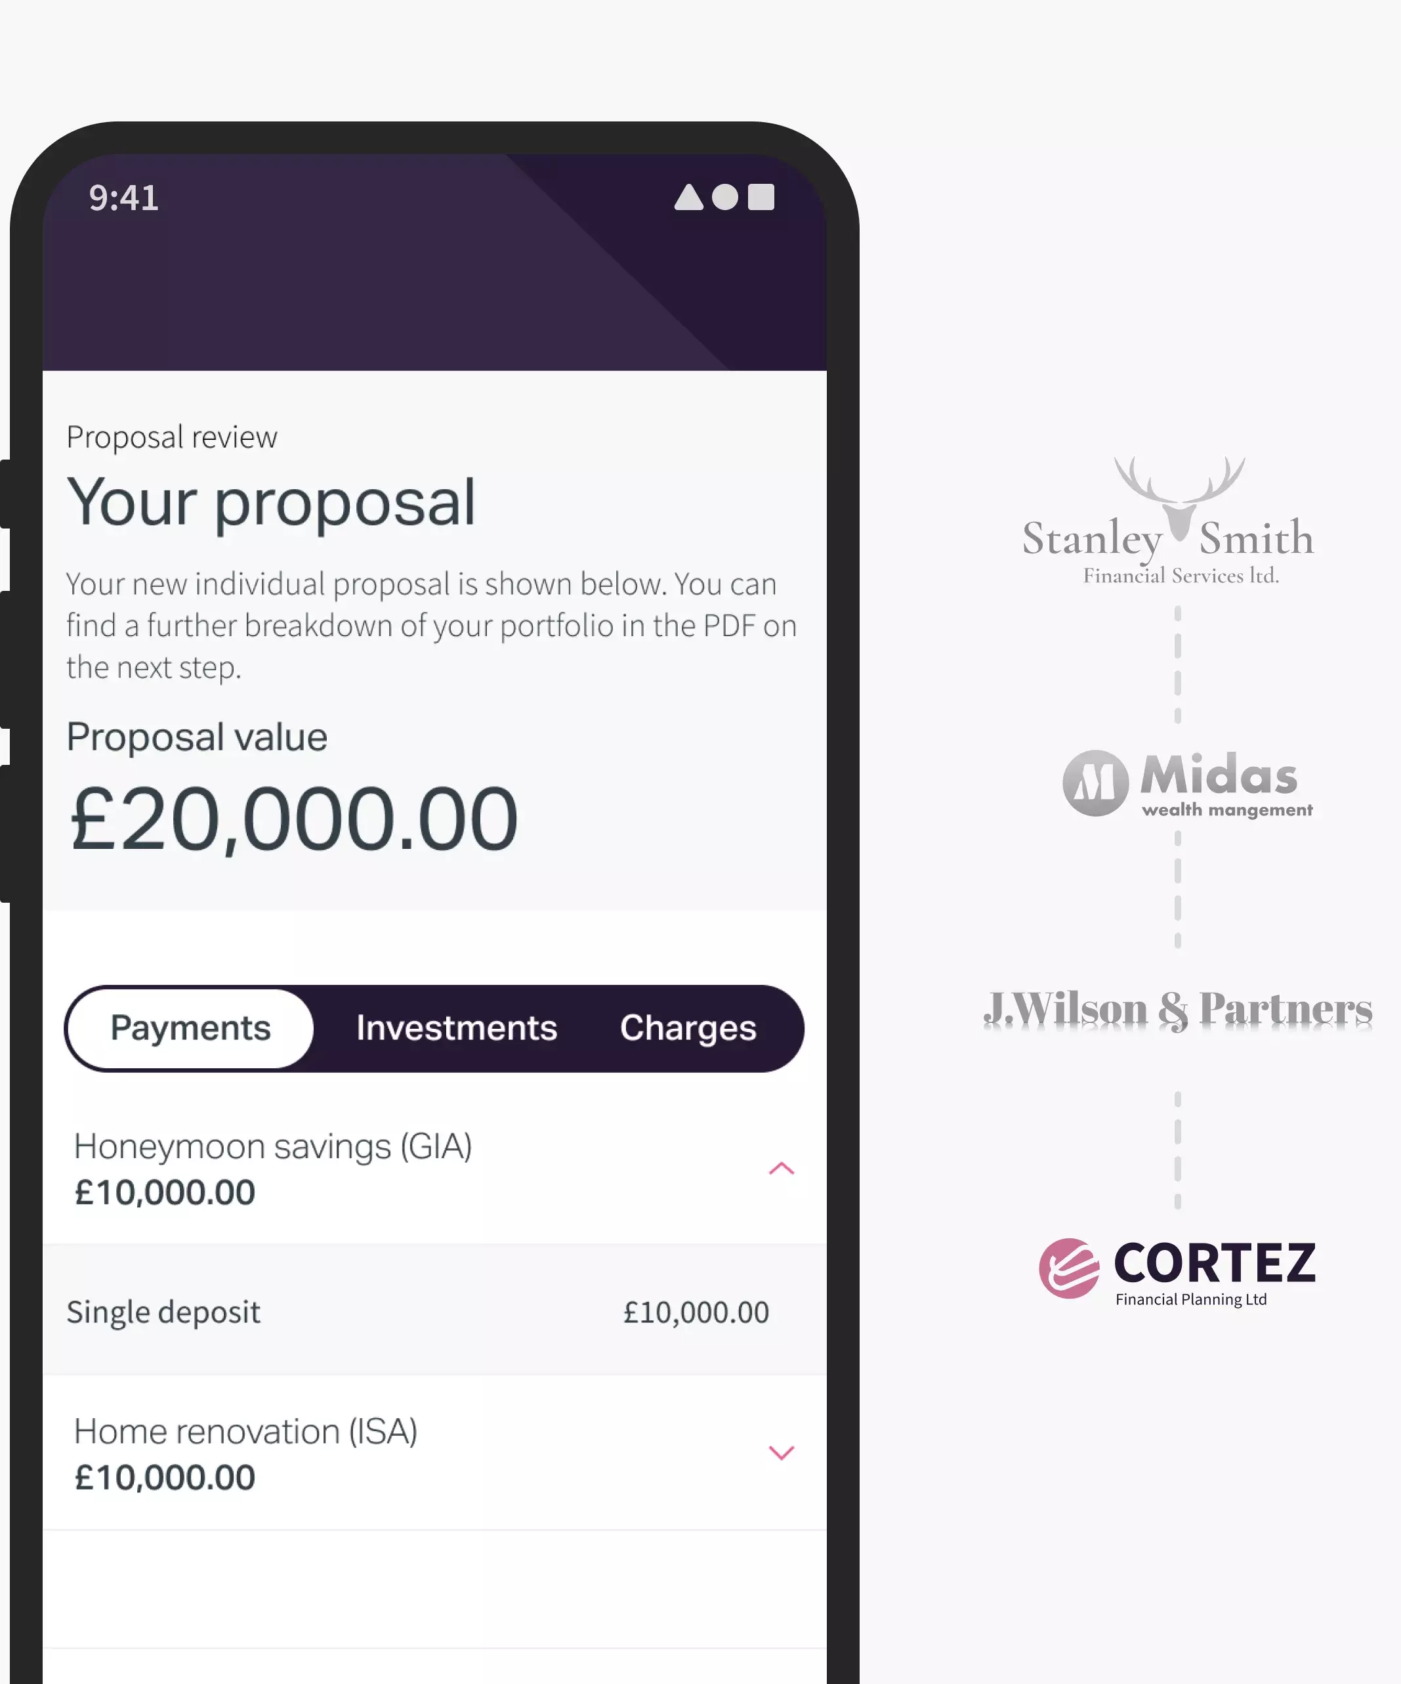Collapse the Honeymoon savings (GIA) chevron
The image size is (1401, 1684).
pos(782,1169)
